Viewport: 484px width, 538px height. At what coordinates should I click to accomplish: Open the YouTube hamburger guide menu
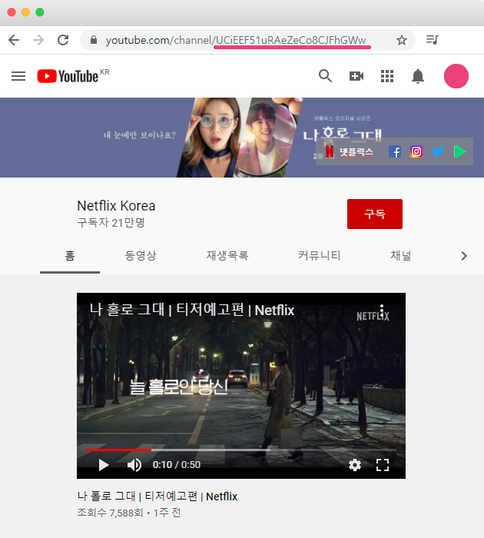click(x=18, y=76)
